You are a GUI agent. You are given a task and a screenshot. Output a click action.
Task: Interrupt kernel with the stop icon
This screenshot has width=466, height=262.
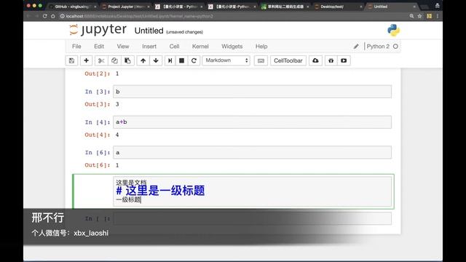181,60
